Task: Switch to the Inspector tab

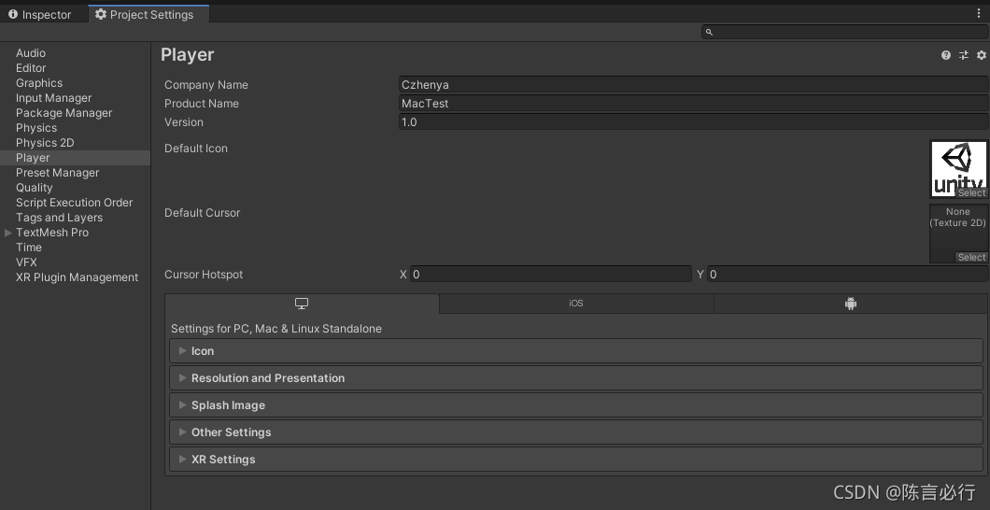Action: coord(40,15)
